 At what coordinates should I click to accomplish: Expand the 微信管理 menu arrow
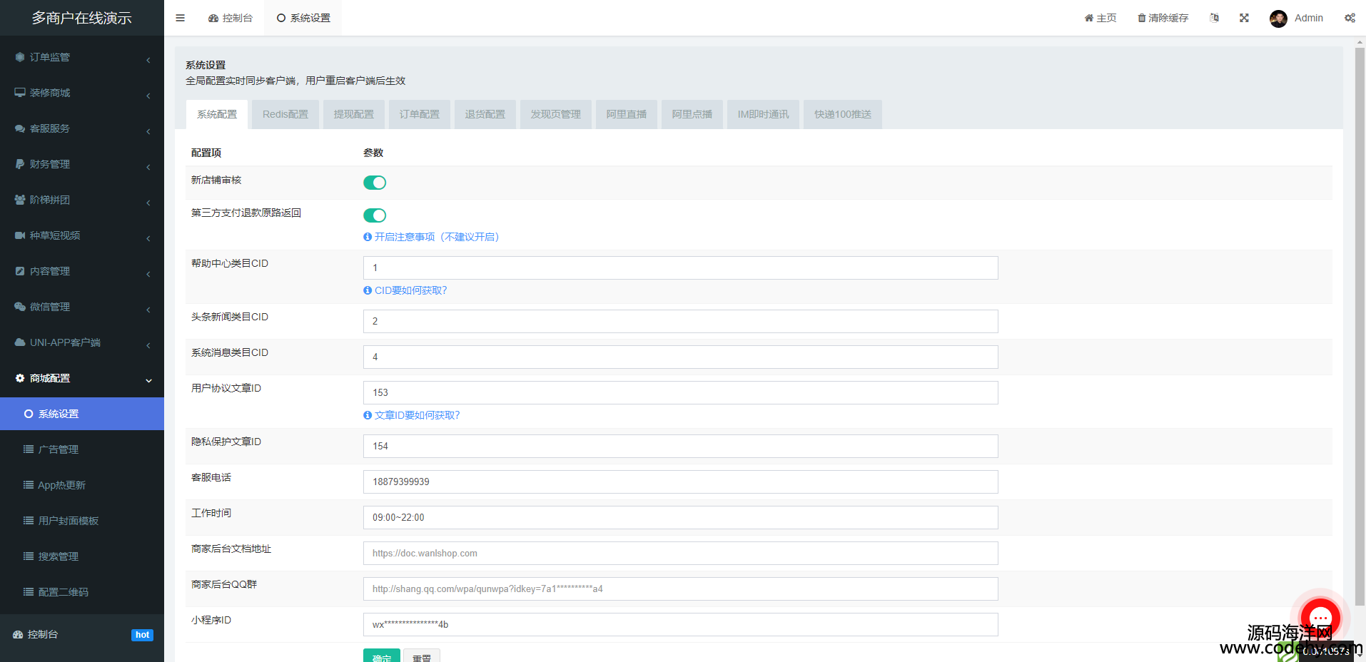point(148,310)
